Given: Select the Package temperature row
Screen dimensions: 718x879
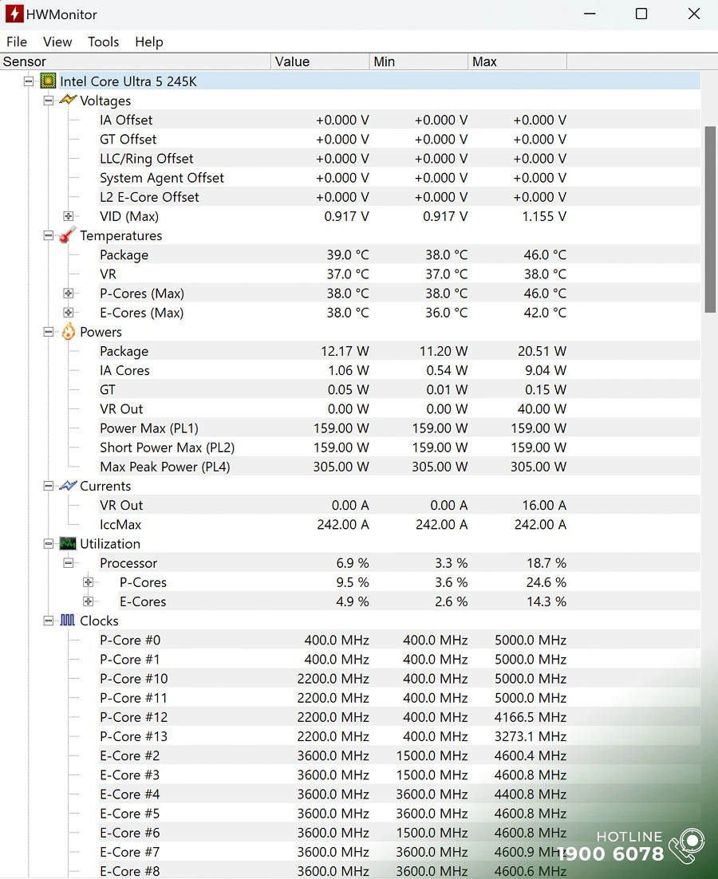Looking at the screenshot, I should pos(399,254).
